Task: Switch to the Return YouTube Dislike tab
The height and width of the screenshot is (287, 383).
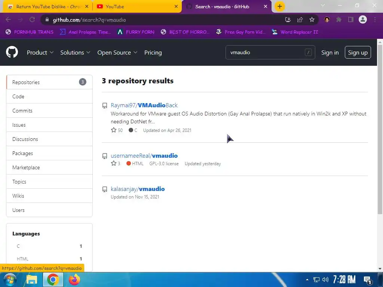Action: tap(48, 7)
